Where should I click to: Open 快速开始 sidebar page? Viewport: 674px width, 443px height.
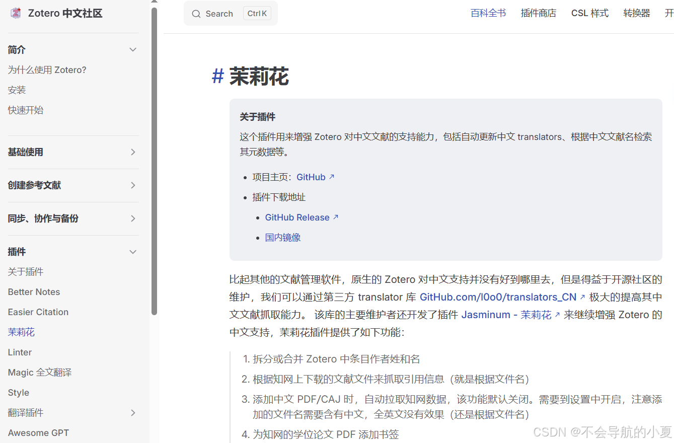tap(26, 110)
